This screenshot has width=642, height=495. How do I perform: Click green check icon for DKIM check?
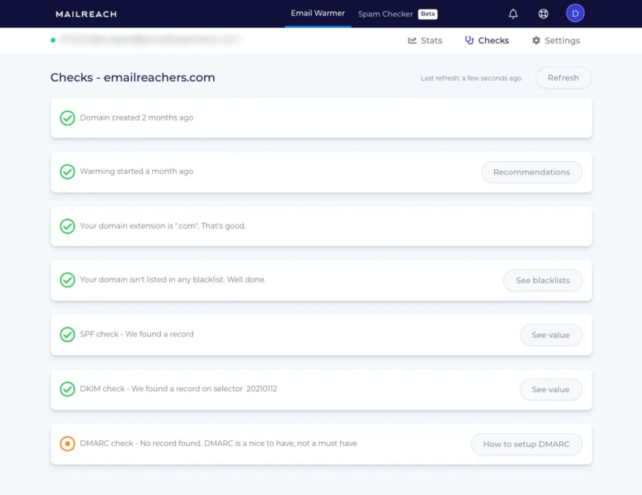[x=68, y=389]
